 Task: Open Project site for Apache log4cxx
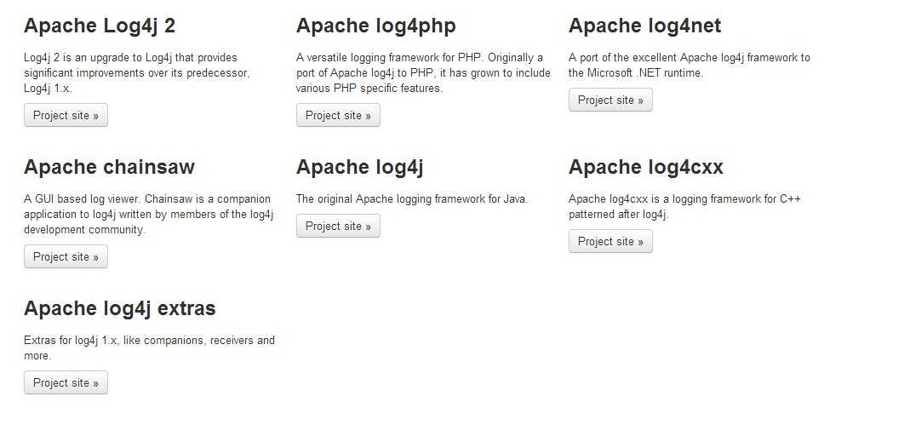pos(610,242)
